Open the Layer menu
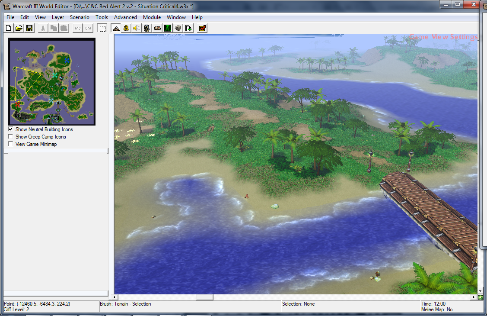 (58, 17)
